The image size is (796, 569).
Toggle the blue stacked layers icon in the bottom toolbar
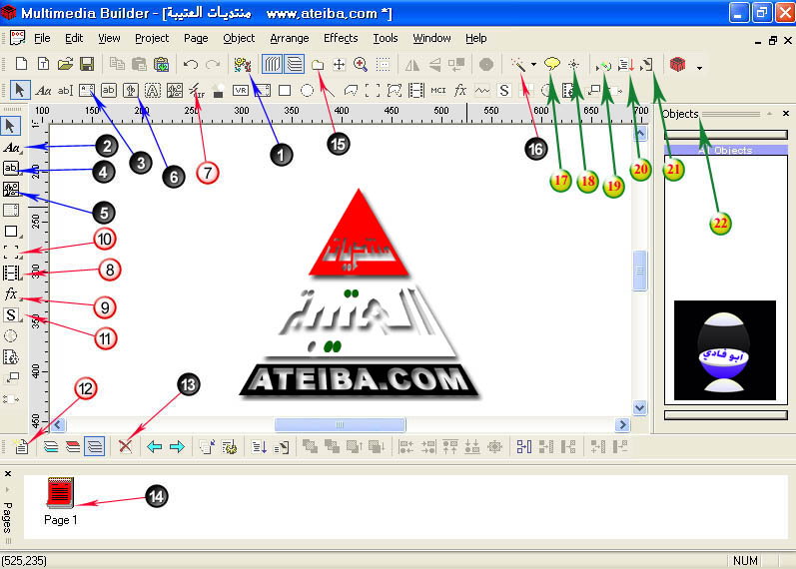51,446
